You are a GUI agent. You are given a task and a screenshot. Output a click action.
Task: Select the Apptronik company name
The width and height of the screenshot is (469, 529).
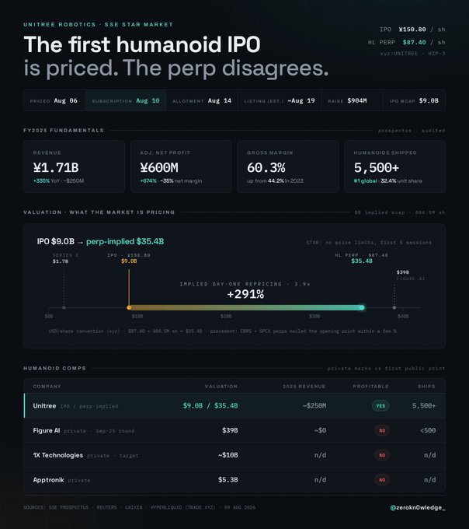point(48,480)
